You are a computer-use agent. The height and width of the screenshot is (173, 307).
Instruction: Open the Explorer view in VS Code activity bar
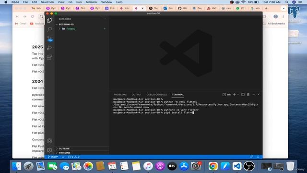point(49,20)
